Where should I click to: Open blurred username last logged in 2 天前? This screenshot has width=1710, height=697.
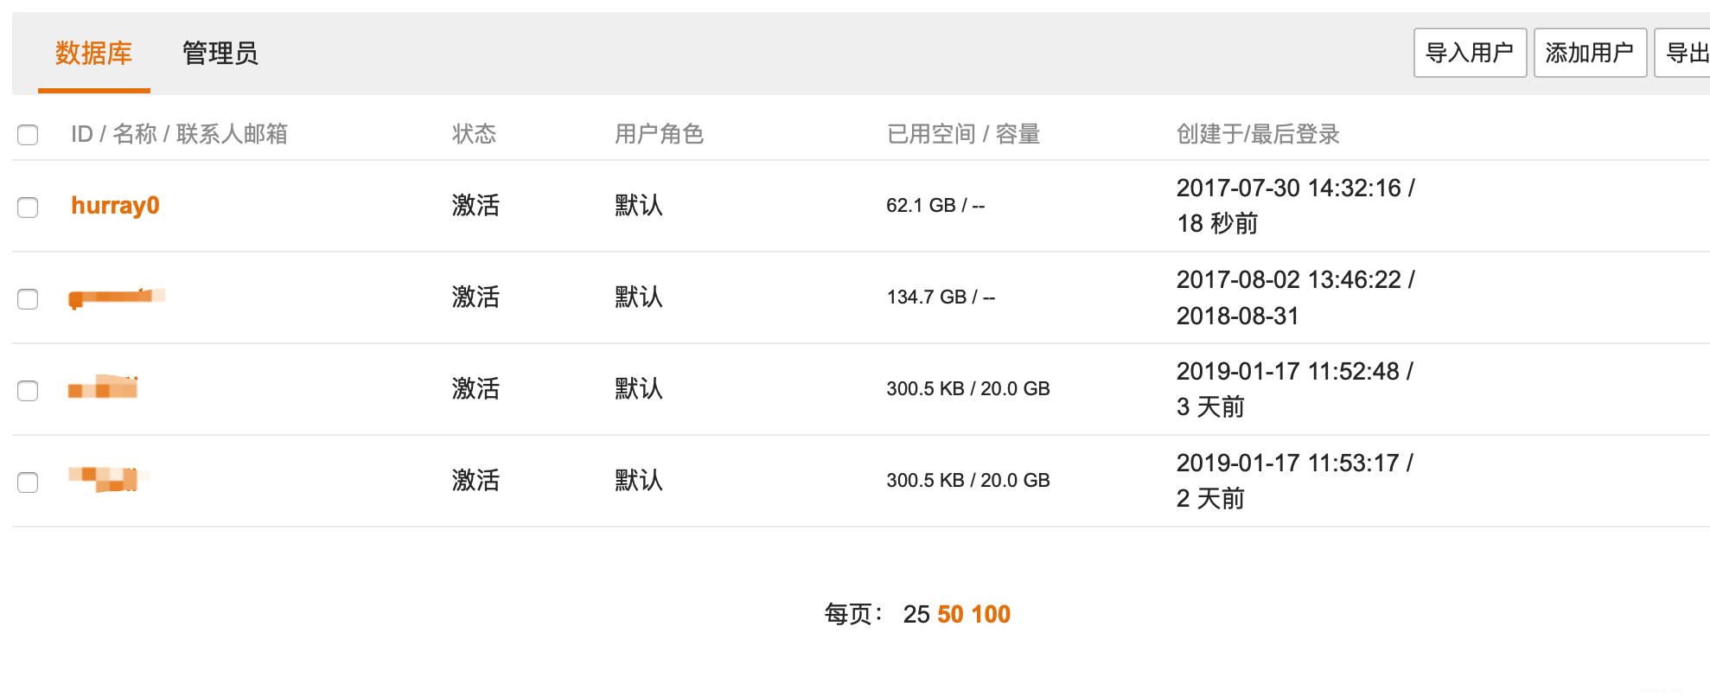coord(108,479)
